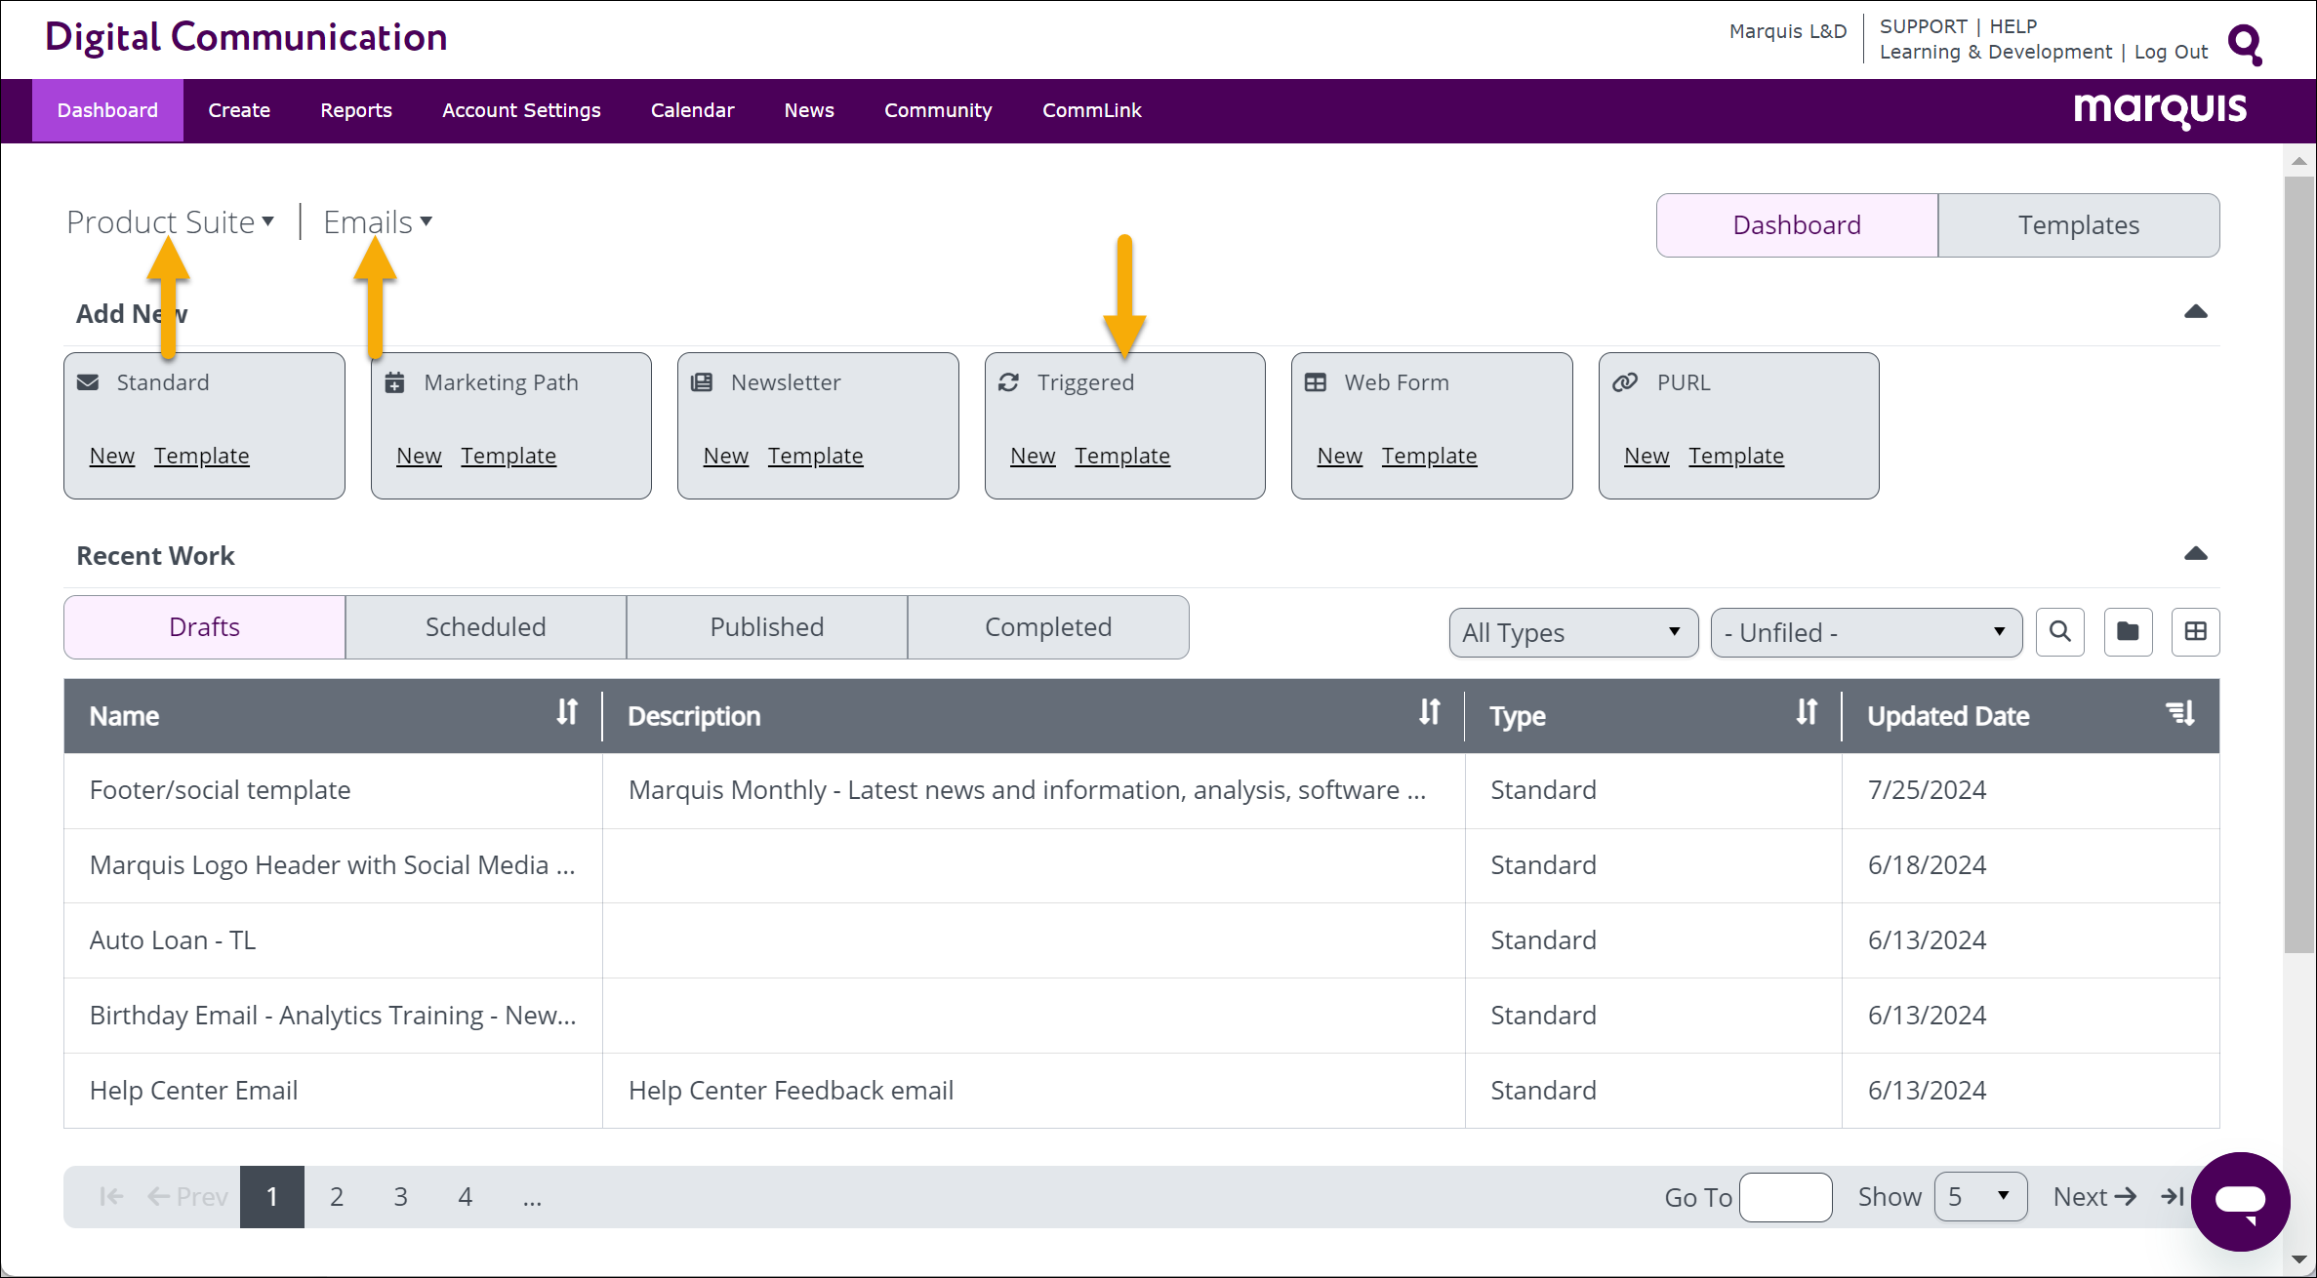The image size is (2317, 1278).
Task: Open the Dashboard nav menu item
Action: [x=107, y=110]
